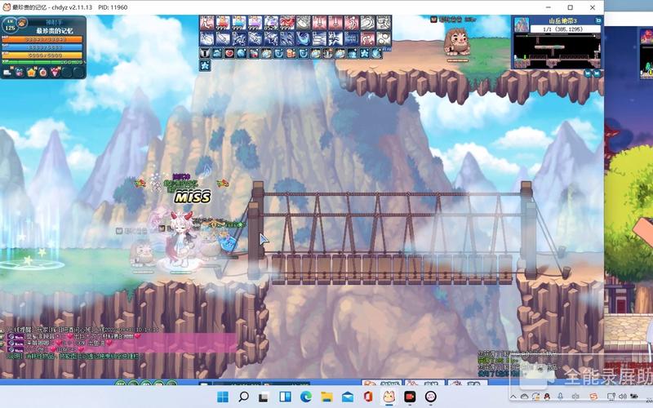Click the green EXP bar
The width and height of the screenshot is (653, 408).
42,62
